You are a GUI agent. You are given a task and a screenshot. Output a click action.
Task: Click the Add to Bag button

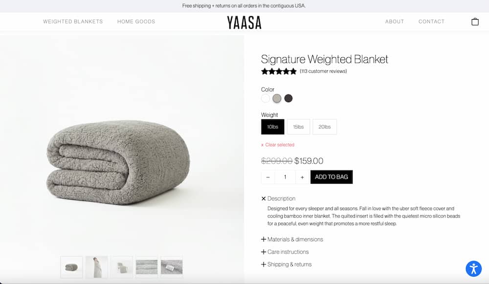point(332,177)
